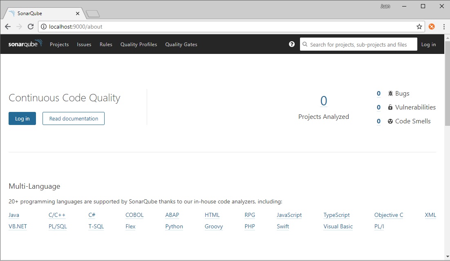Image resolution: width=450 pixels, height=261 pixels.
Task: Click scrollbar down arrow
Action: [x=448, y=257]
